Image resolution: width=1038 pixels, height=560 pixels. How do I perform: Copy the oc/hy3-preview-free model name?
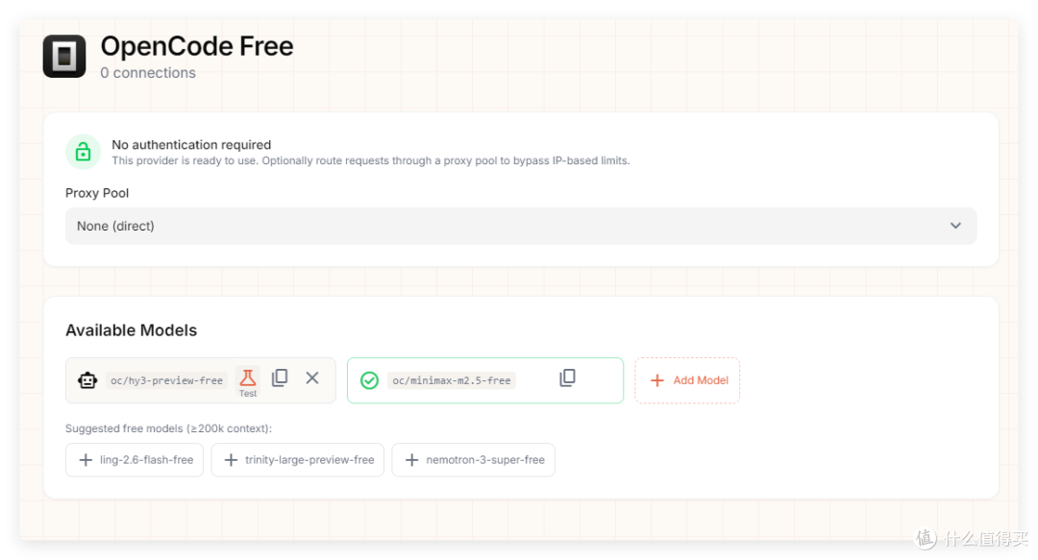pyautogui.click(x=280, y=377)
